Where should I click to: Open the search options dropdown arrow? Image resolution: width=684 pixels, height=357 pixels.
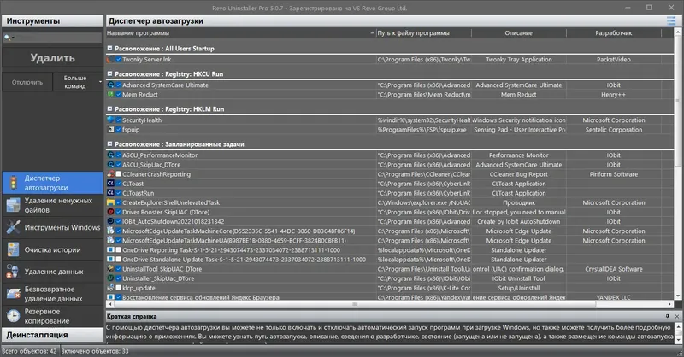pos(13,38)
